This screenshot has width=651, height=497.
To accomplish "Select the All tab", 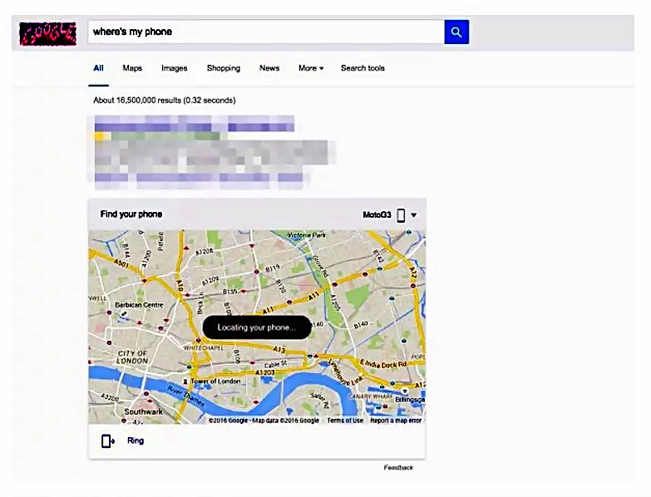I will click(x=98, y=68).
